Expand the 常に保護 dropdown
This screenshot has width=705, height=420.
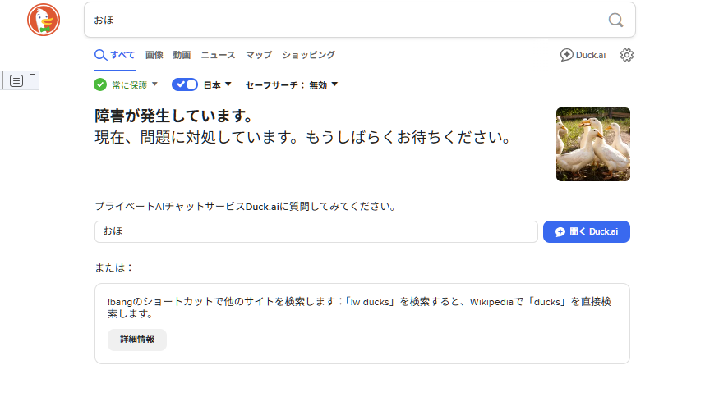click(135, 84)
